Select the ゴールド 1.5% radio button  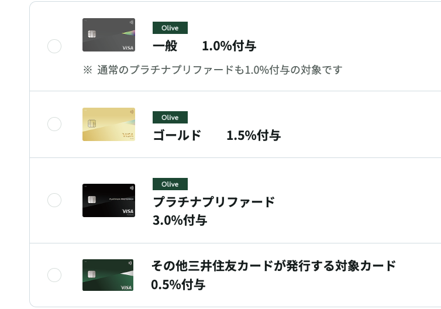click(54, 124)
